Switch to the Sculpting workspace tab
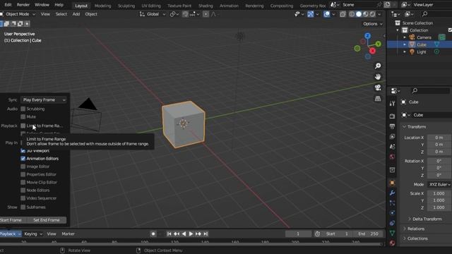This screenshot has height=254, width=452. (x=126, y=6)
